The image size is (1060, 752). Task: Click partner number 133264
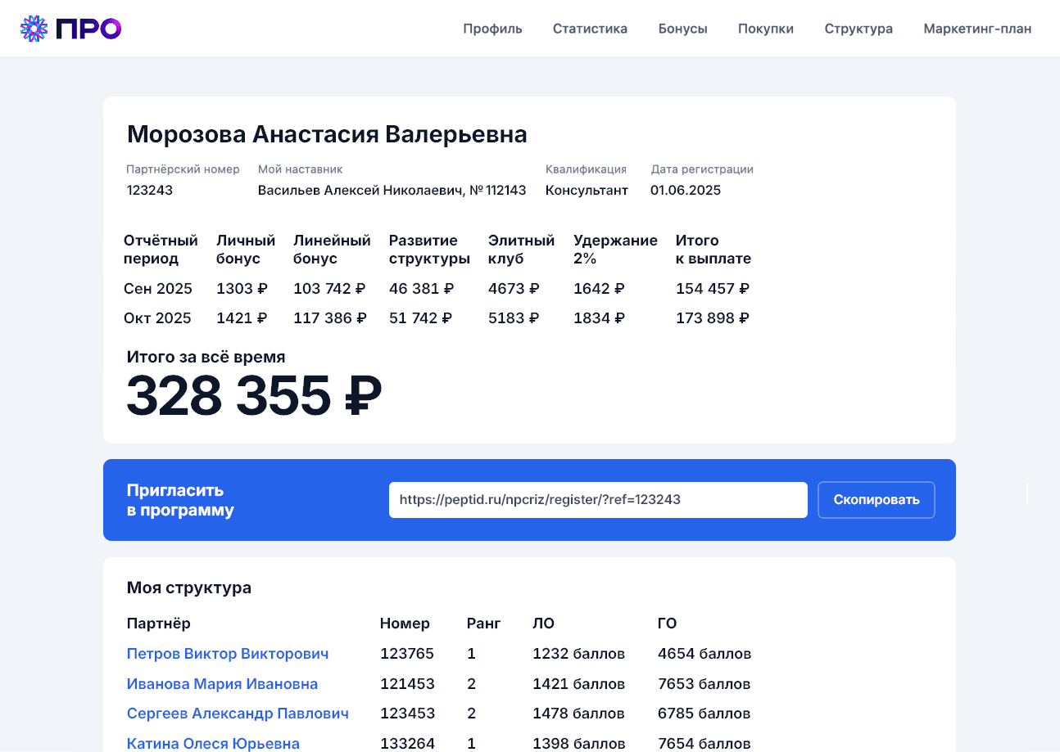pos(407,744)
